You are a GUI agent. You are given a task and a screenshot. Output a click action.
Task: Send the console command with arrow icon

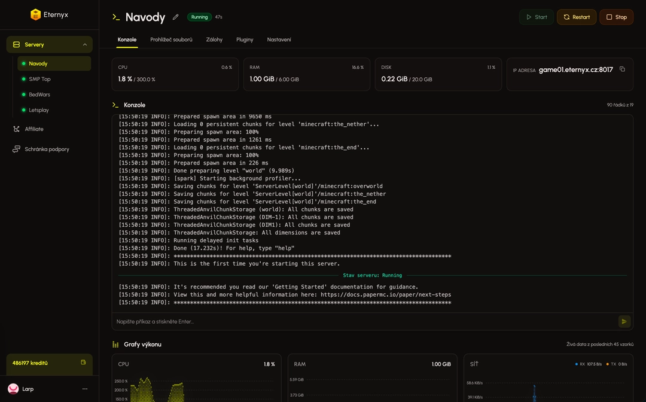click(624, 321)
